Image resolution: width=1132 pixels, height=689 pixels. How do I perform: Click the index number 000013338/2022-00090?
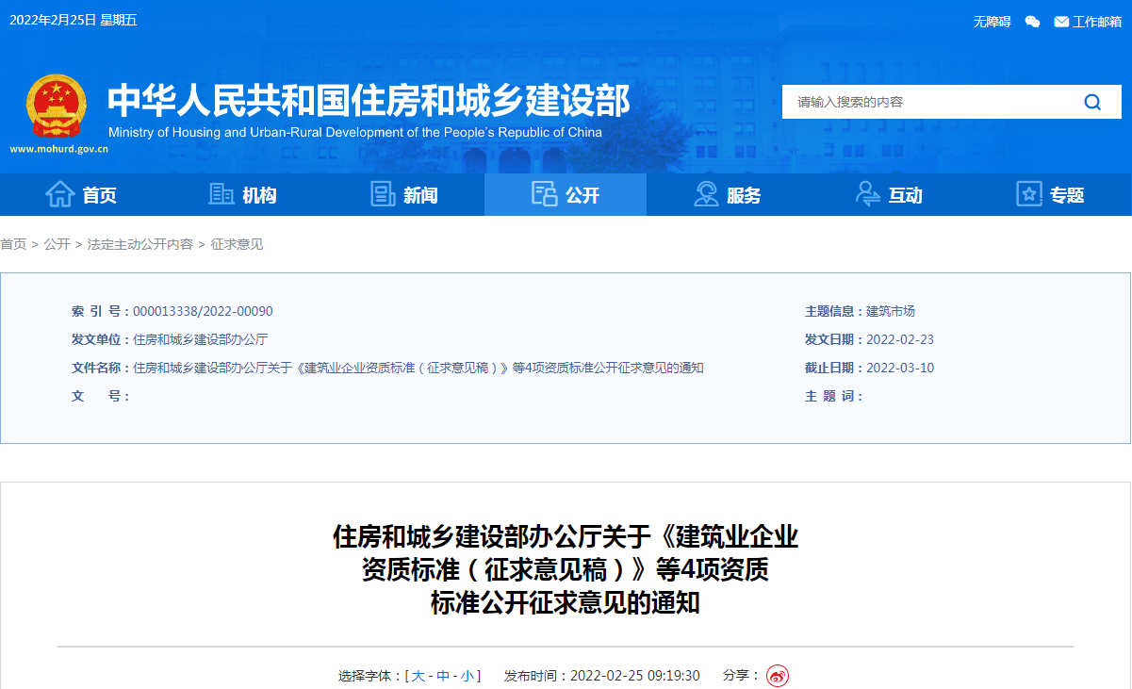(x=203, y=311)
